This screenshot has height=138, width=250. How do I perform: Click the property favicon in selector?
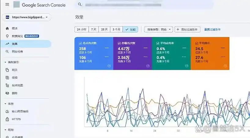point(7,17)
